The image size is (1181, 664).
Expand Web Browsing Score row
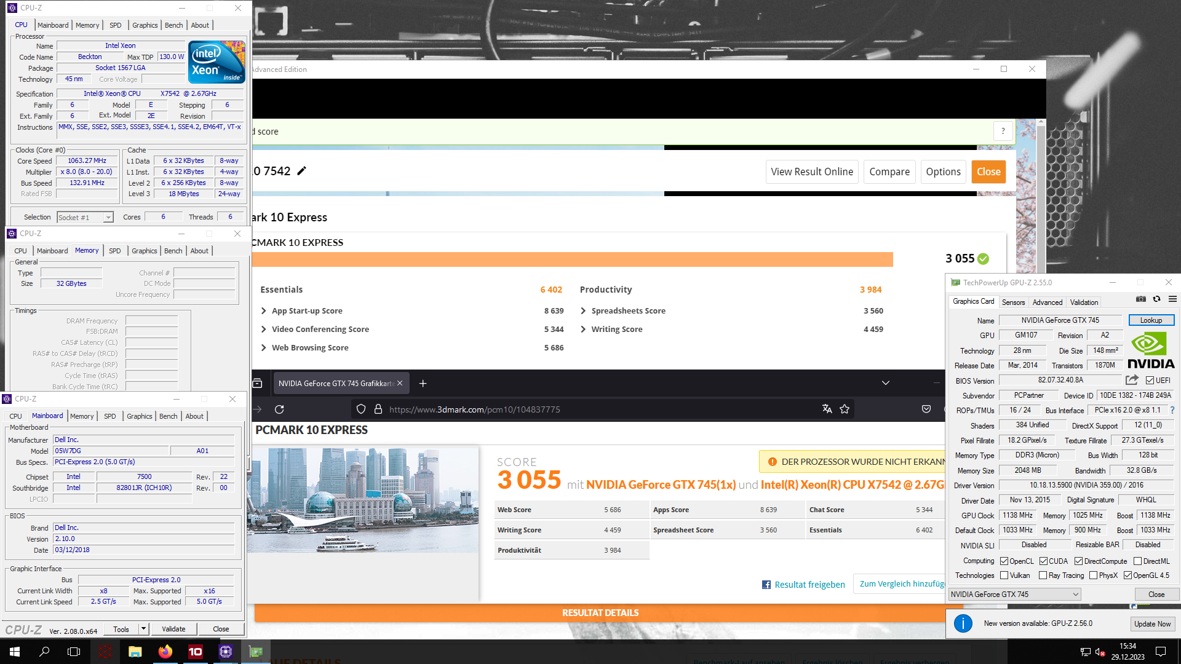click(x=263, y=348)
